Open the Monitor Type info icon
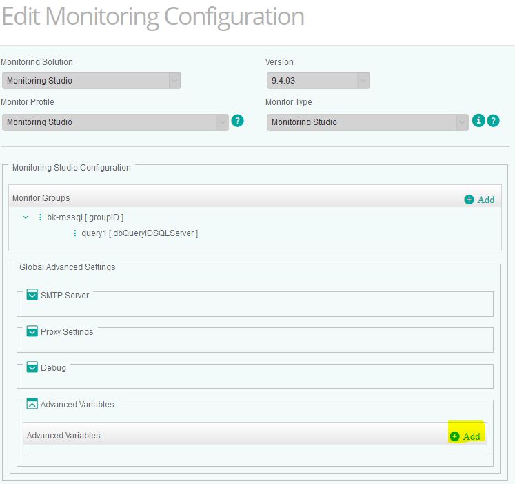Image resolution: width=515 pixels, height=484 pixels. click(x=478, y=120)
